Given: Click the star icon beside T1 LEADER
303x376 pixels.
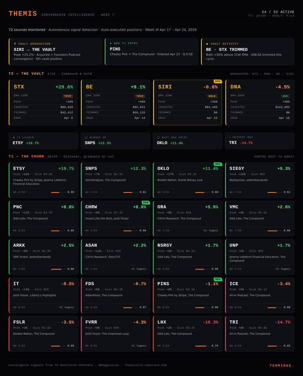Looking at the screenshot, I should point(14,138).
